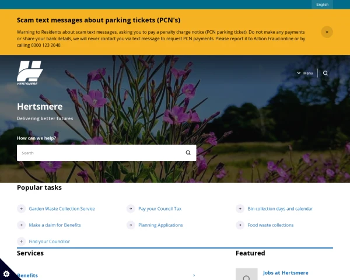
Task: Click arrow icon beside Garden Waste Collection Service
Action: tap(22, 209)
